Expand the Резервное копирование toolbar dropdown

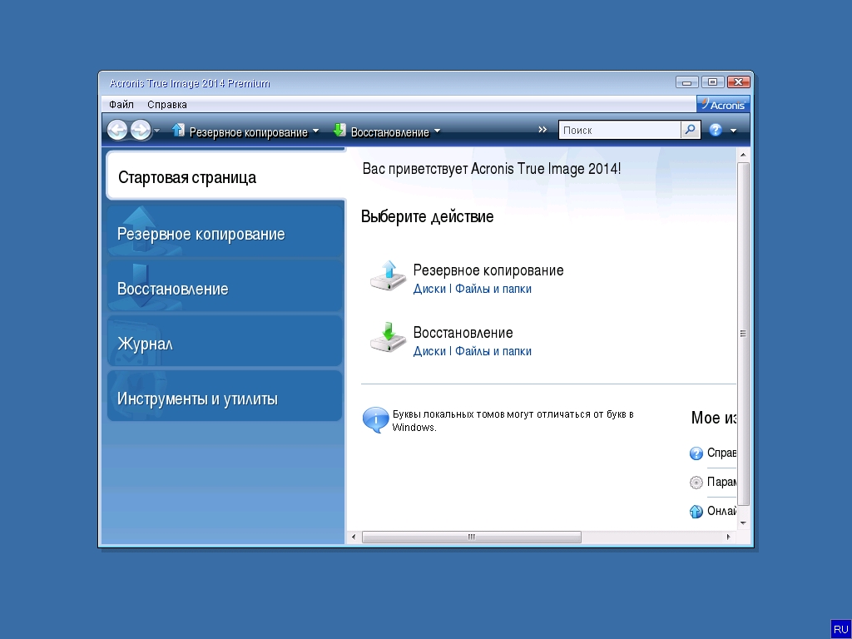pyautogui.click(x=315, y=131)
